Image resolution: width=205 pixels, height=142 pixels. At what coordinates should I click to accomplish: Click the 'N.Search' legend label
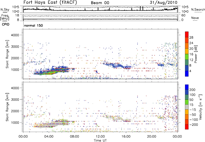198,9
